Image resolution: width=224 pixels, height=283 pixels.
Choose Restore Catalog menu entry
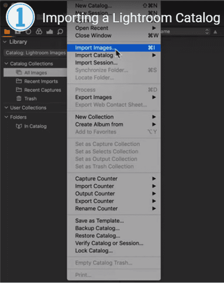(x=114, y=236)
